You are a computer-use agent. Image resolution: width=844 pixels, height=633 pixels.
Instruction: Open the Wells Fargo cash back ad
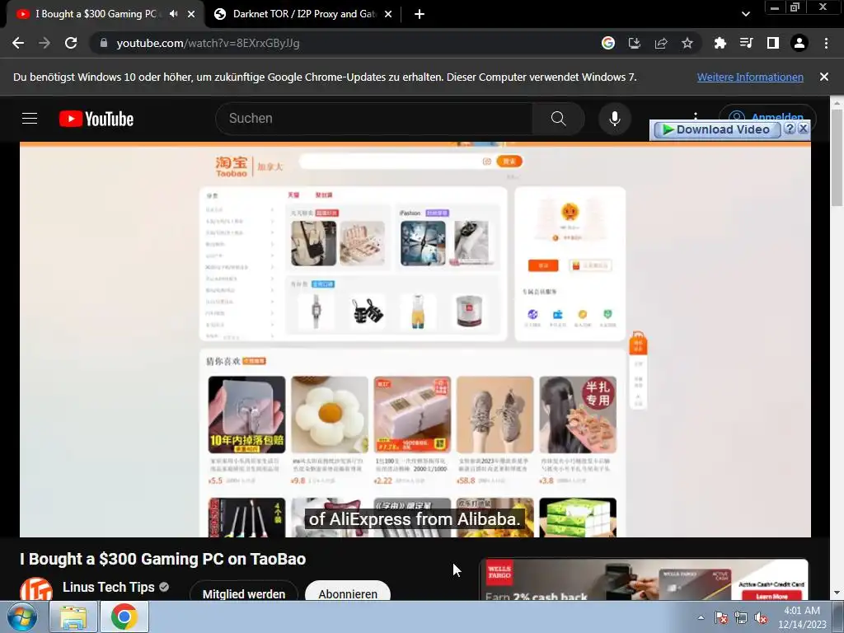coord(644,579)
